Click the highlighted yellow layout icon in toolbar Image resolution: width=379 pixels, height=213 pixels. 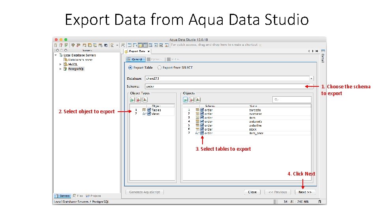coord(140,45)
